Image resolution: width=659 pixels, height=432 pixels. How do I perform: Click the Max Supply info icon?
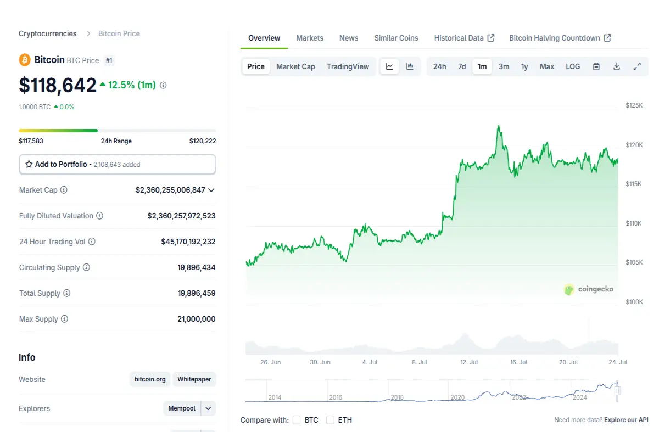(64, 319)
